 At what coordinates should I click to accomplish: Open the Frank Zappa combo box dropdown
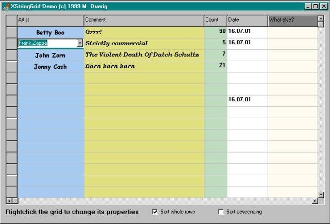click(x=80, y=43)
